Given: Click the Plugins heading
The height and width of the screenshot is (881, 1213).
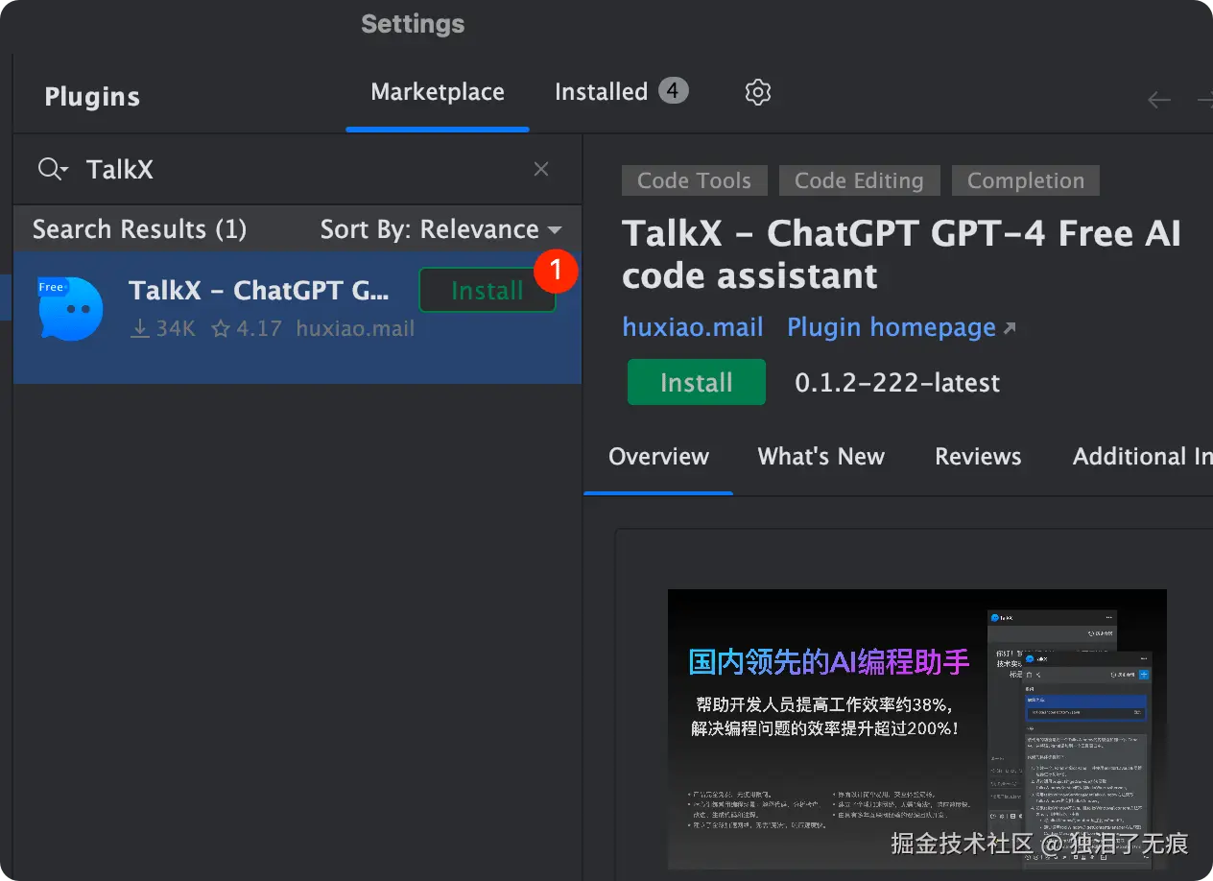Looking at the screenshot, I should [x=92, y=97].
